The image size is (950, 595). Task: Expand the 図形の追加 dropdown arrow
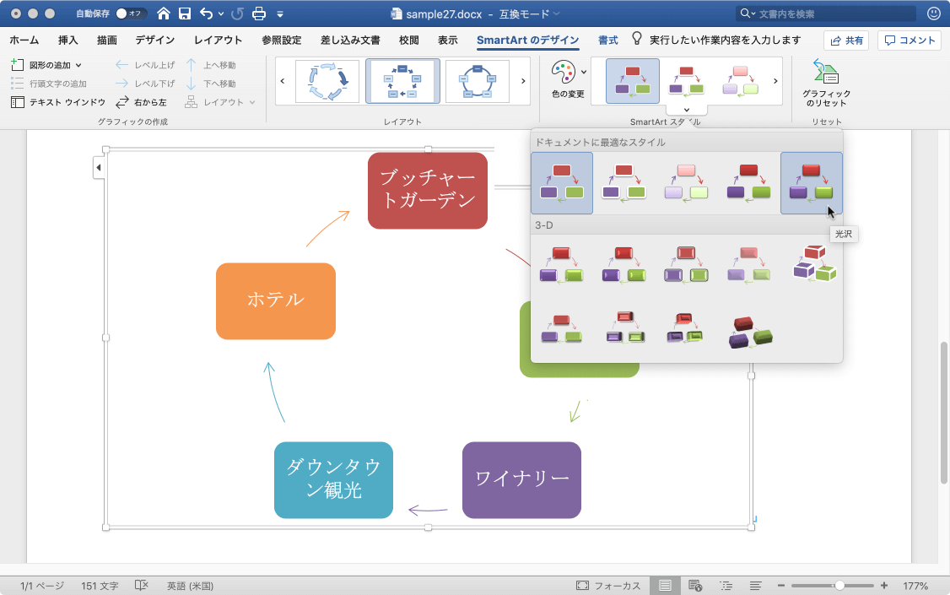pos(78,65)
